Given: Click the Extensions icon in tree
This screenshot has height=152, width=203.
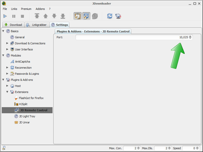Looking at the screenshot, I should [x=12, y=92].
